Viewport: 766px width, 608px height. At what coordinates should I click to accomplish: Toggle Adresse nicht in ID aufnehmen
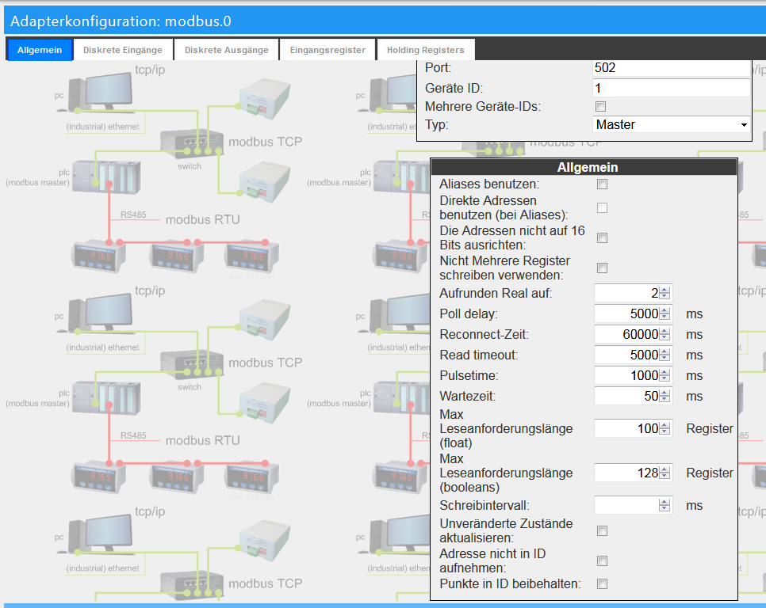(603, 561)
